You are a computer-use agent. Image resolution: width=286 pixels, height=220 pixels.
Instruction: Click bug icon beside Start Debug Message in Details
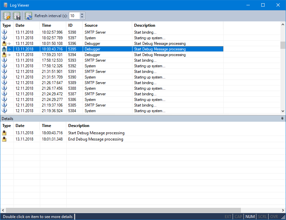pyautogui.click(x=4, y=133)
